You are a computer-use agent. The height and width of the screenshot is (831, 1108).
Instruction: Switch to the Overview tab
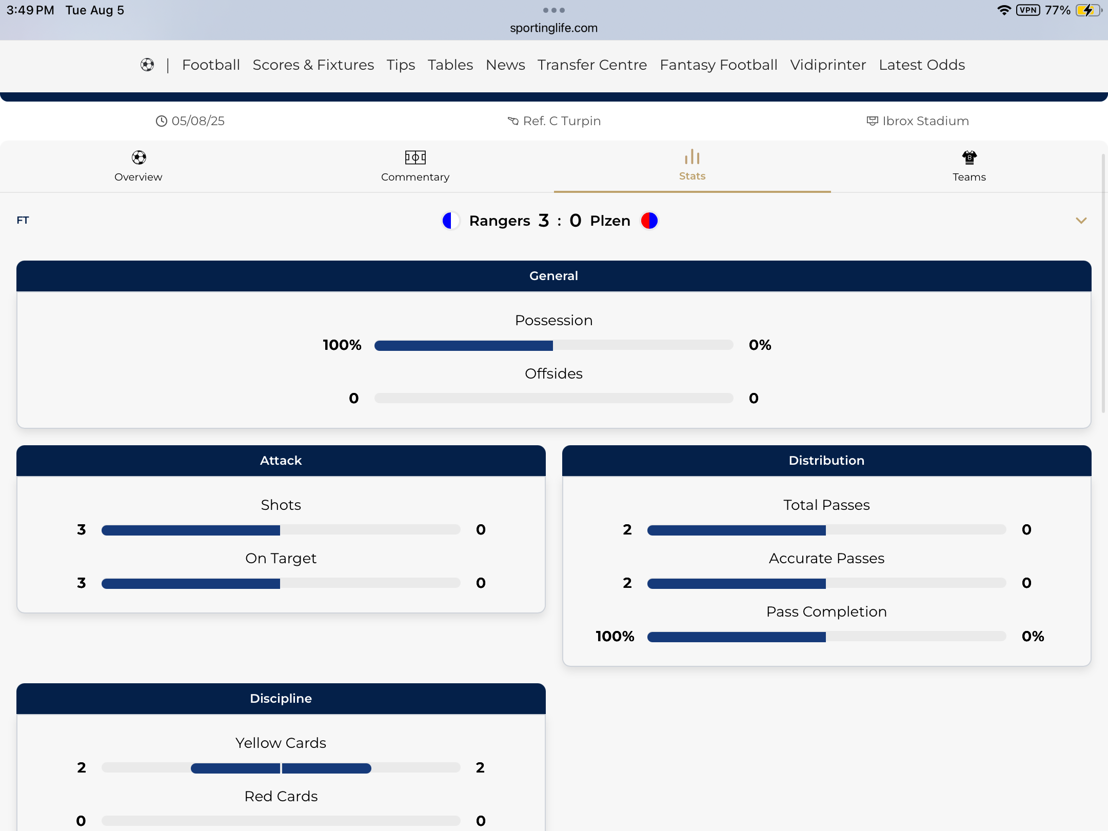click(138, 166)
